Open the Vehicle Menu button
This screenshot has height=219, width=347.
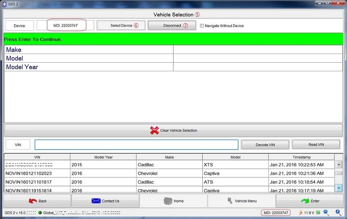tap(242, 201)
